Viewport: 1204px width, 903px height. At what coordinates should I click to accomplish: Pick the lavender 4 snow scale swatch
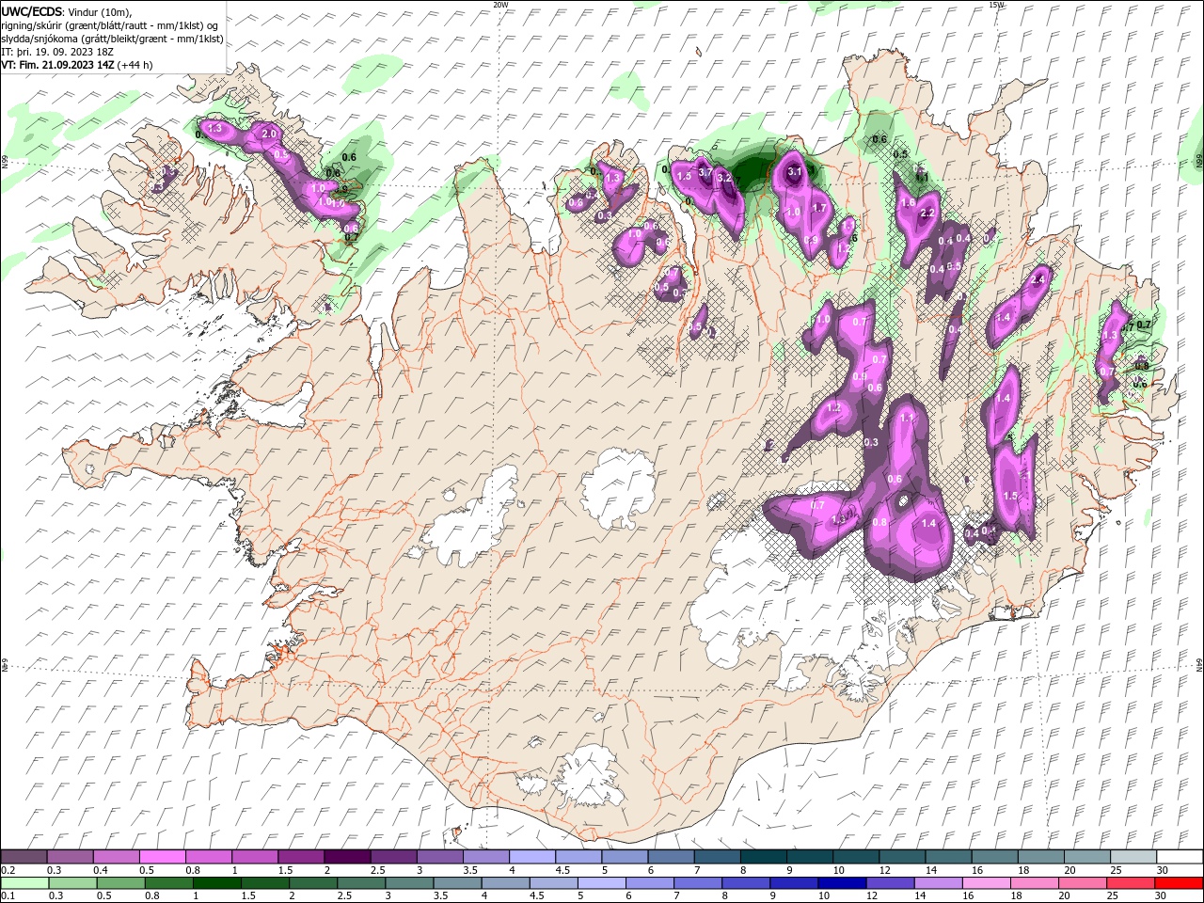tap(531, 857)
